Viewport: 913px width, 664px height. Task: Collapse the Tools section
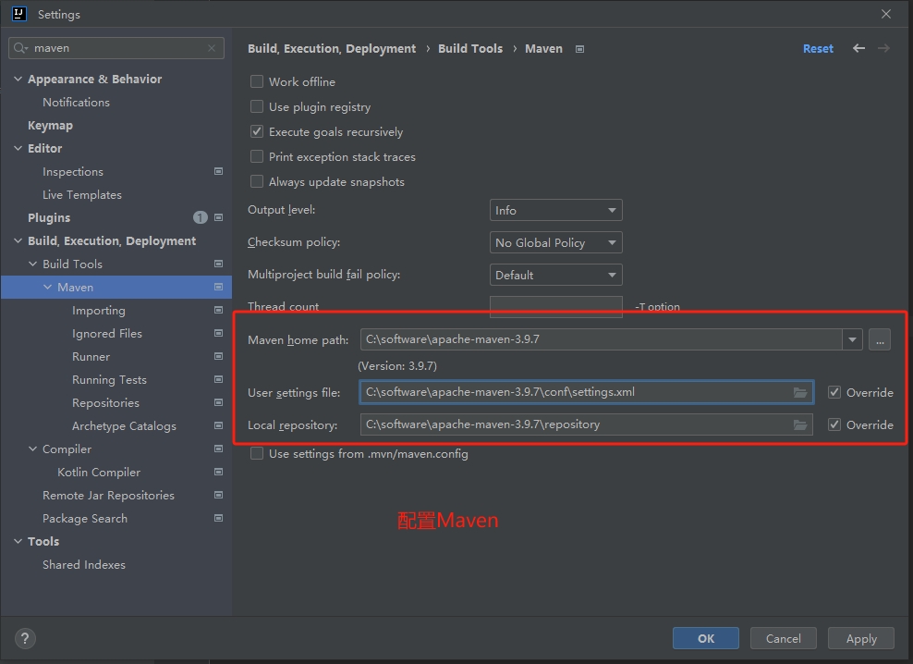pos(18,542)
